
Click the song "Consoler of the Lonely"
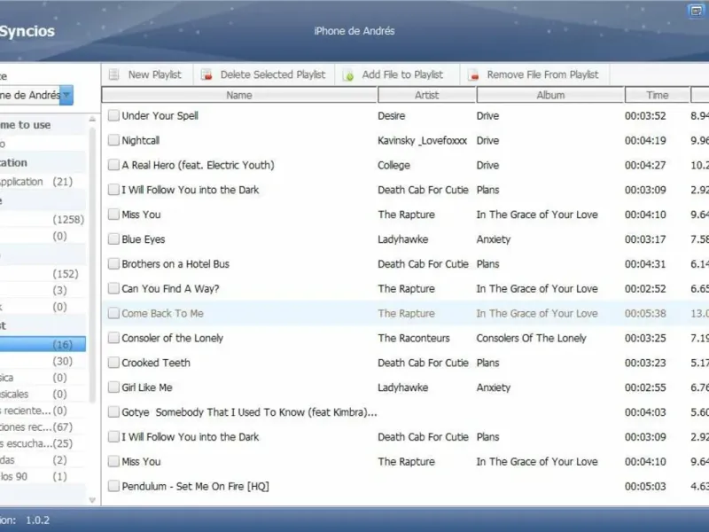point(173,338)
